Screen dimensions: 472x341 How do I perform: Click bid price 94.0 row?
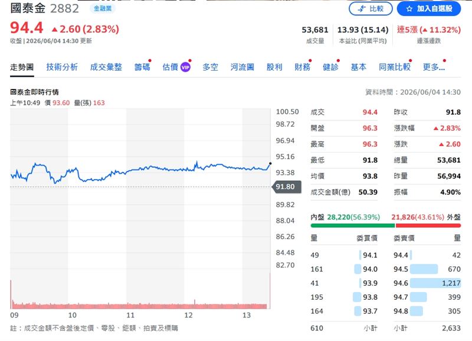click(344, 269)
